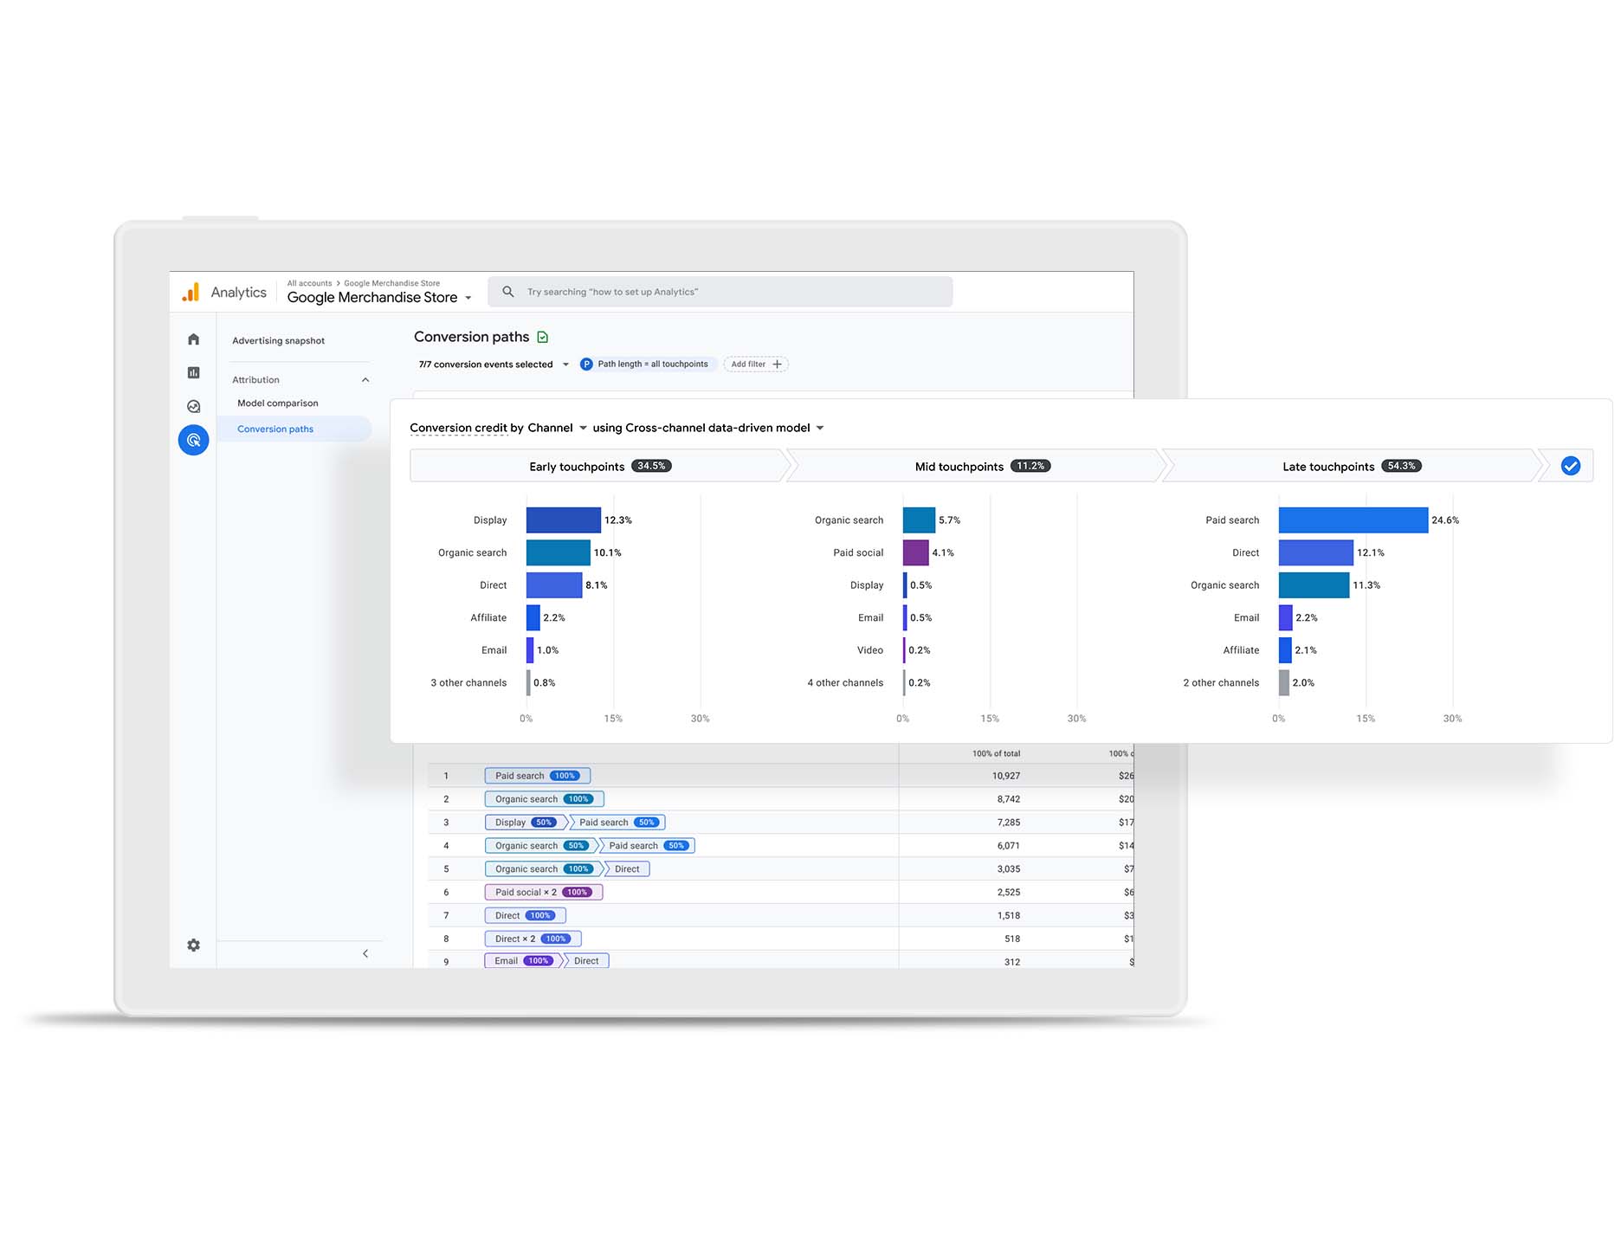This screenshot has height=1252, width=1621.
Task: Click the Analytics logo icon
Action: 191,292
